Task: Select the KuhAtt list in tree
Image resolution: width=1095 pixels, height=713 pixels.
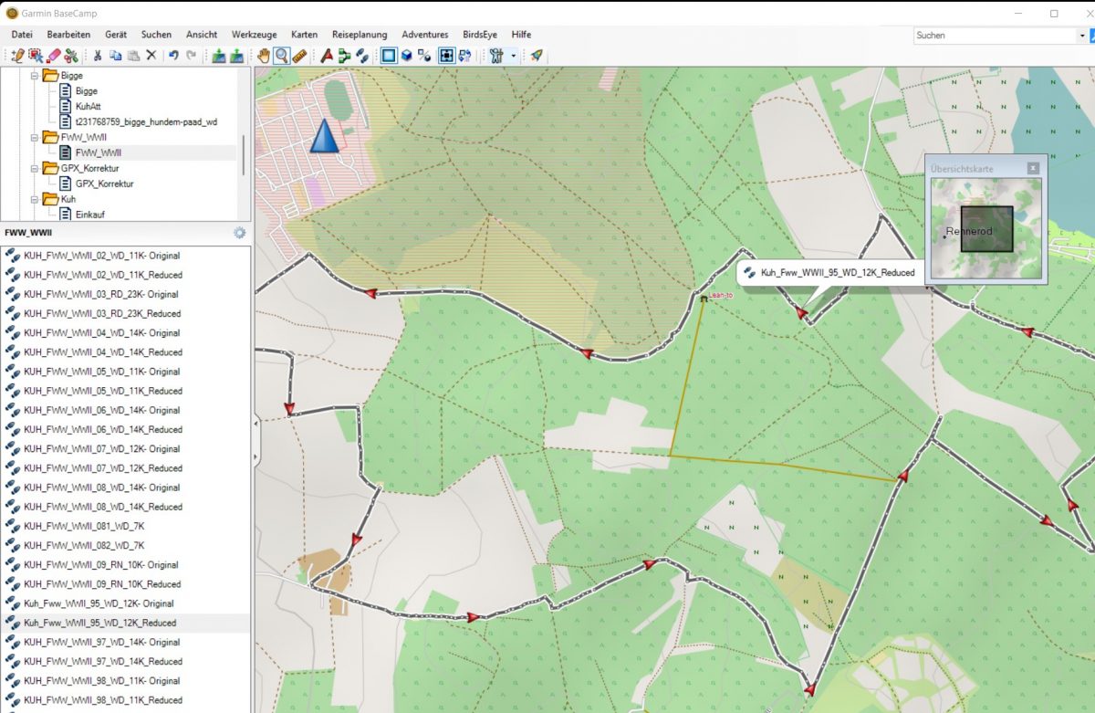Action: coord(88,106)
